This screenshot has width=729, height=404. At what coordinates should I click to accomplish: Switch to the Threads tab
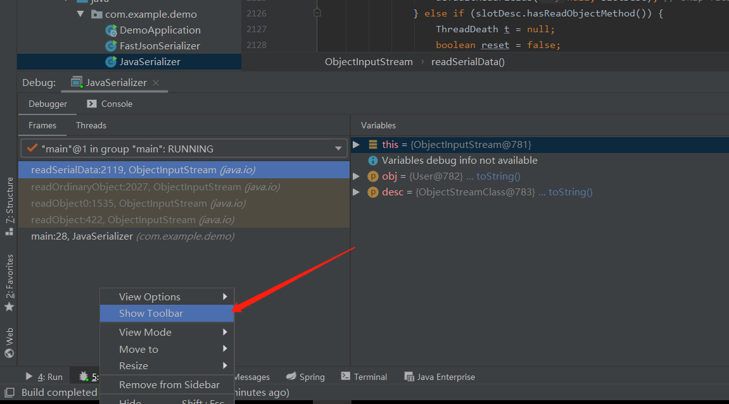coord(91,125)
